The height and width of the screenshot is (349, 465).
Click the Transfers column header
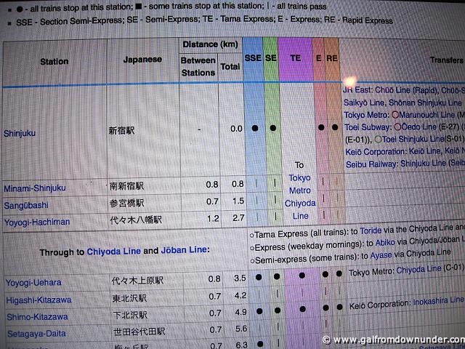[x=447, y=60]
